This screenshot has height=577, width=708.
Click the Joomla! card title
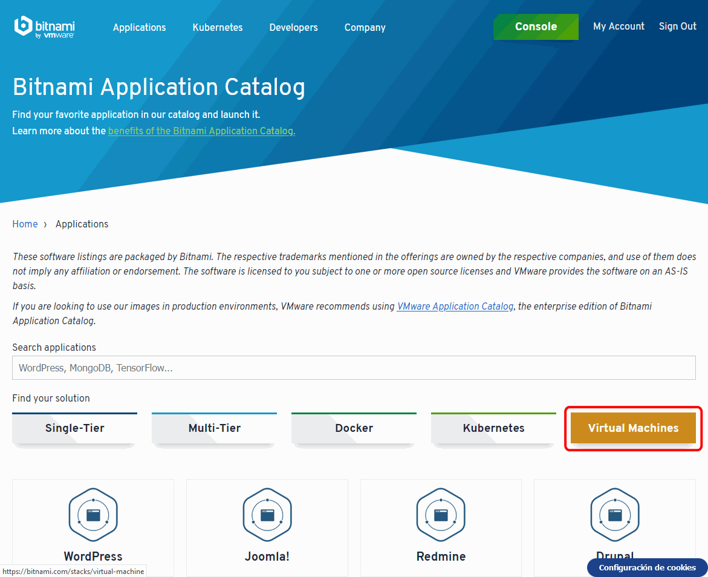(x=267, y=556)
